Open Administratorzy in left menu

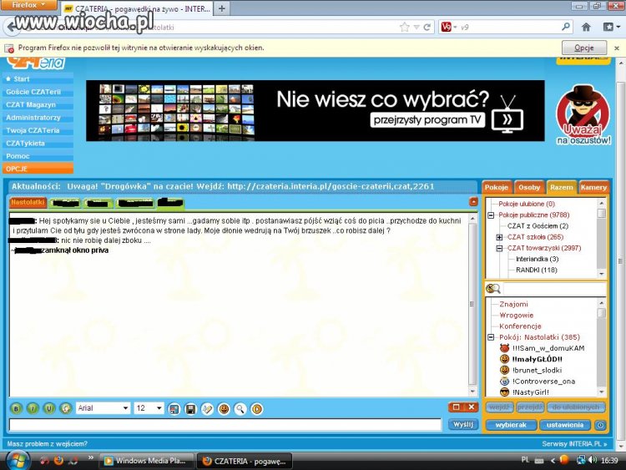click(38, 118)
